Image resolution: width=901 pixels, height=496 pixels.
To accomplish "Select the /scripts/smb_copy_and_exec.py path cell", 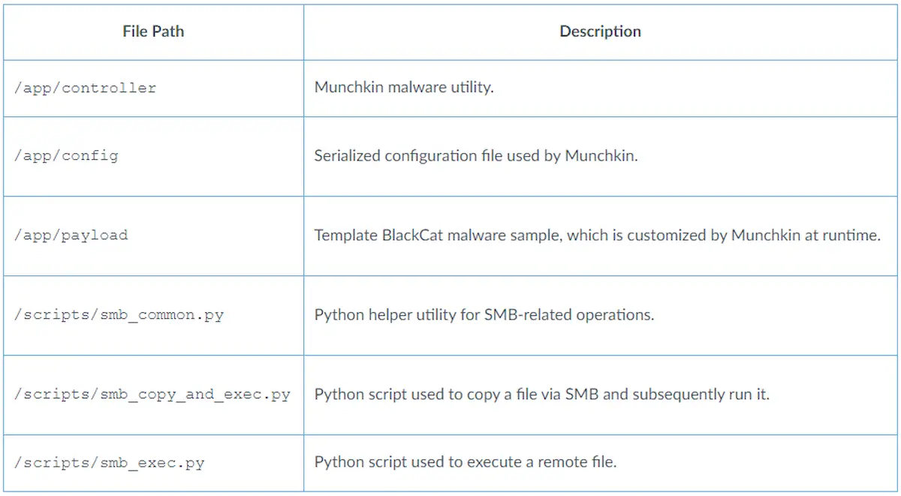I will 152,394.
